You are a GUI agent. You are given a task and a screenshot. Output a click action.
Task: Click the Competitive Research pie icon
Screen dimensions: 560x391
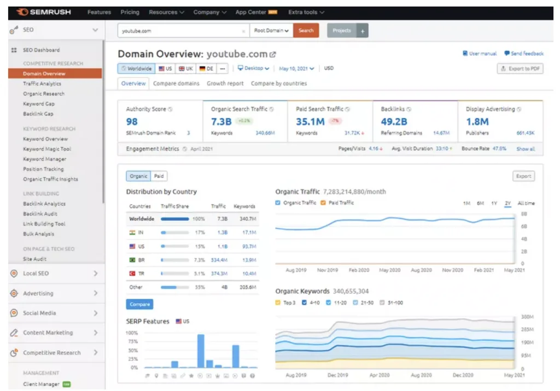tap(14, 352)
